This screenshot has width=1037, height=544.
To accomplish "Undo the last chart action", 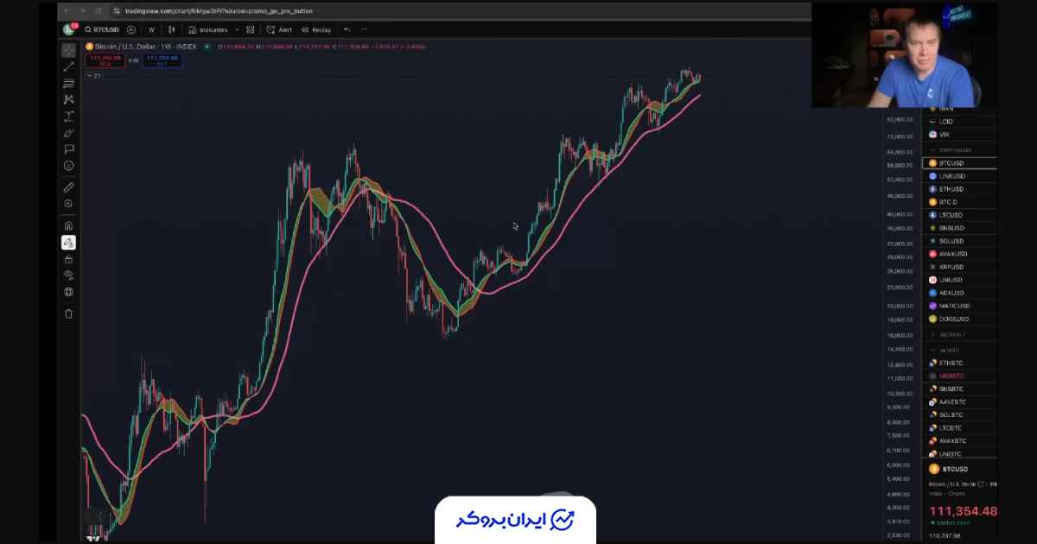I will click(346, 29).
